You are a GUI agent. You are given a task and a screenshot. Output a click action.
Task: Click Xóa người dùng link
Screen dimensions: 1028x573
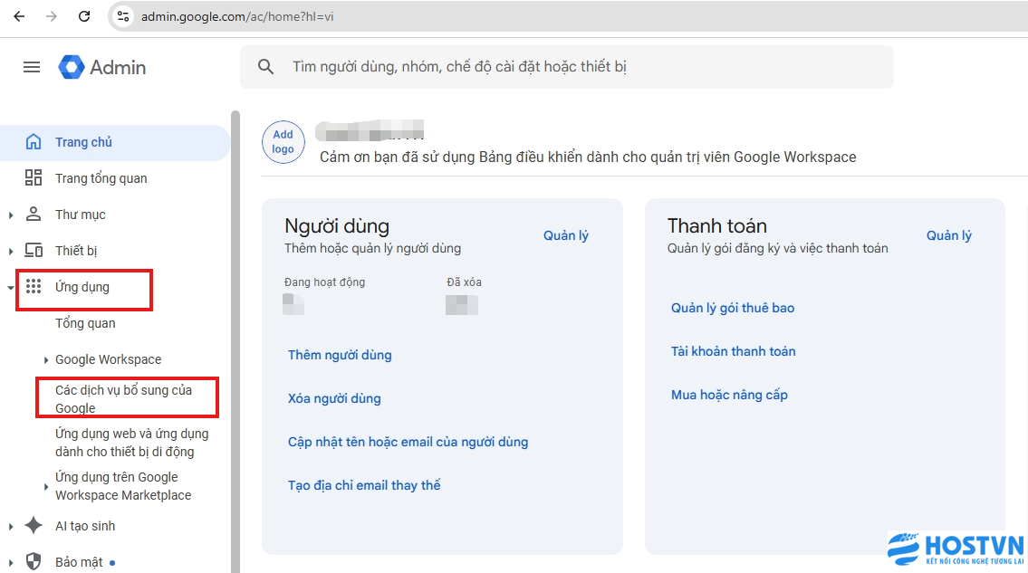click(x=334, y=398)
